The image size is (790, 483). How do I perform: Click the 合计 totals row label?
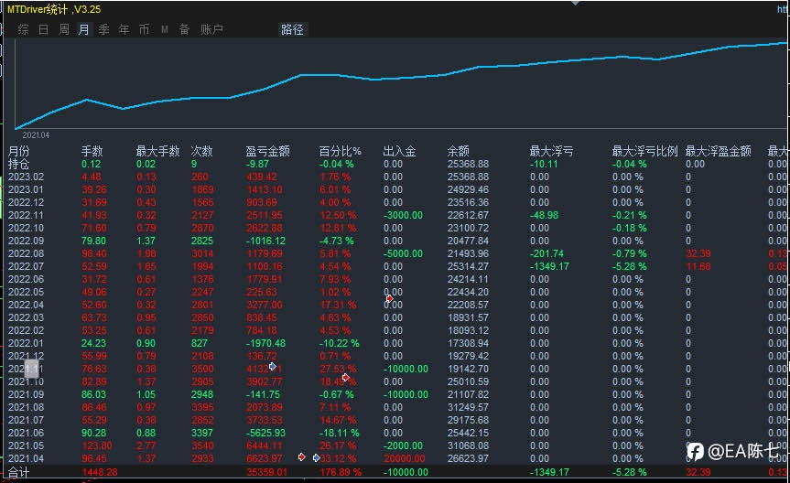(x=18, y=472)
